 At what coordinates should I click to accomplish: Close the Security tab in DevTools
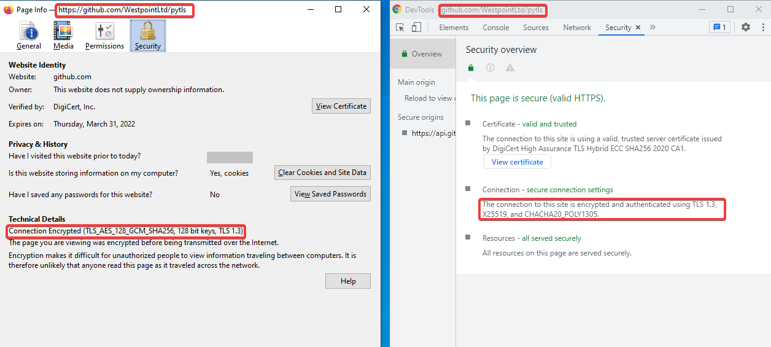point(638,28)
